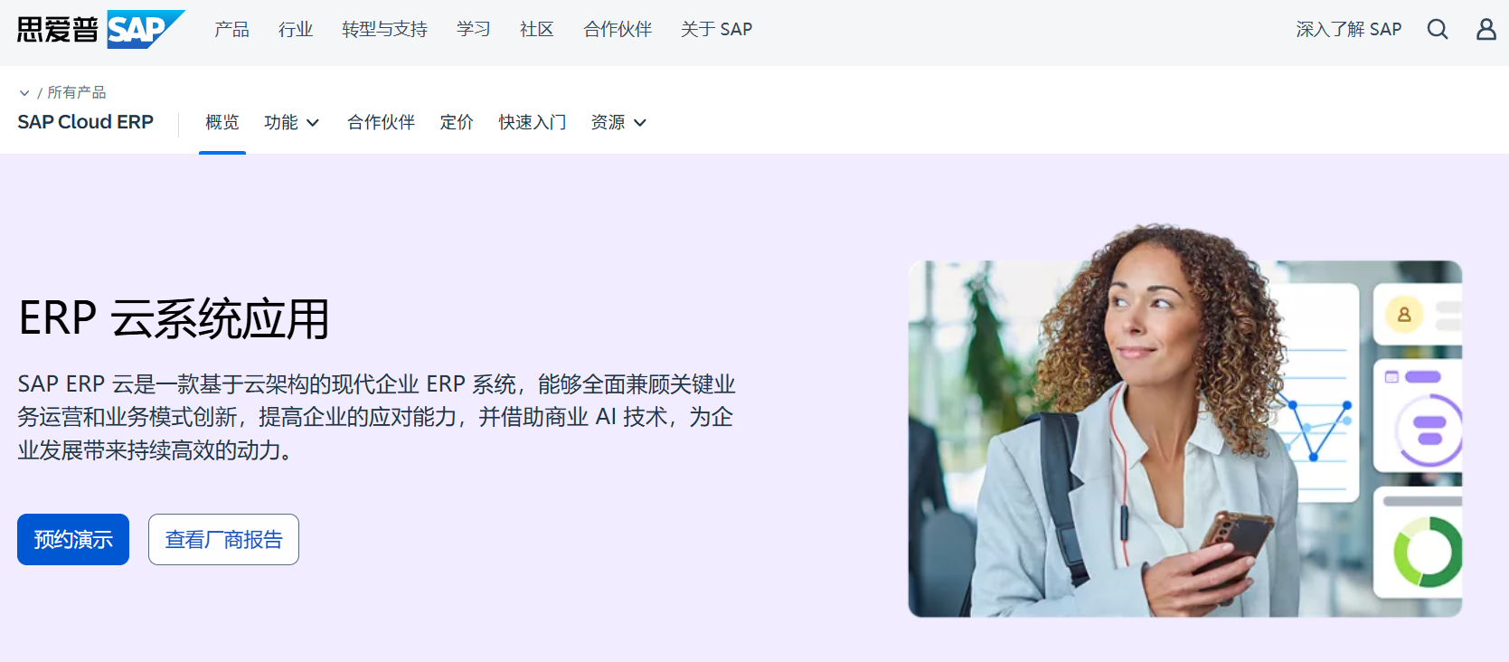Screen dimensions: 1509x662
Task: Open the search magnifier icon
Action: pyautogui.click(x=1438, y=30)
